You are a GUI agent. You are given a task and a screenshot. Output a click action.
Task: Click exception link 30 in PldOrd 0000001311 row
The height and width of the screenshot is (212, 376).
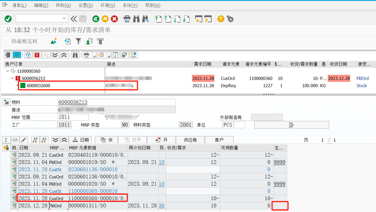click(162, 205)
